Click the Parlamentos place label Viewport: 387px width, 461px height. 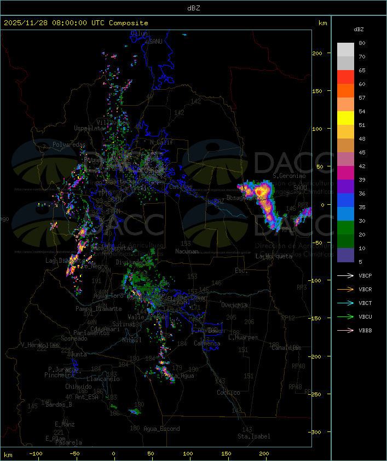(91, 333)
